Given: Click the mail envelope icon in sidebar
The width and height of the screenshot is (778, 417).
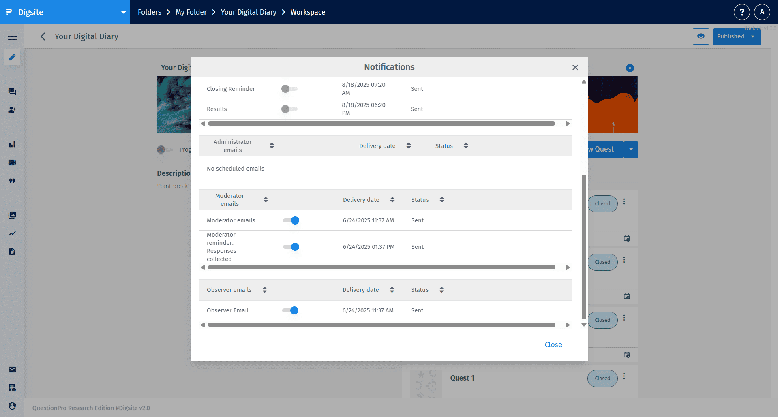Looking at the screenshot, I should tap(12, 370).
